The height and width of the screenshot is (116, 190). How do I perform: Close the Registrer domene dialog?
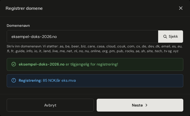click(x=181, y=8)
